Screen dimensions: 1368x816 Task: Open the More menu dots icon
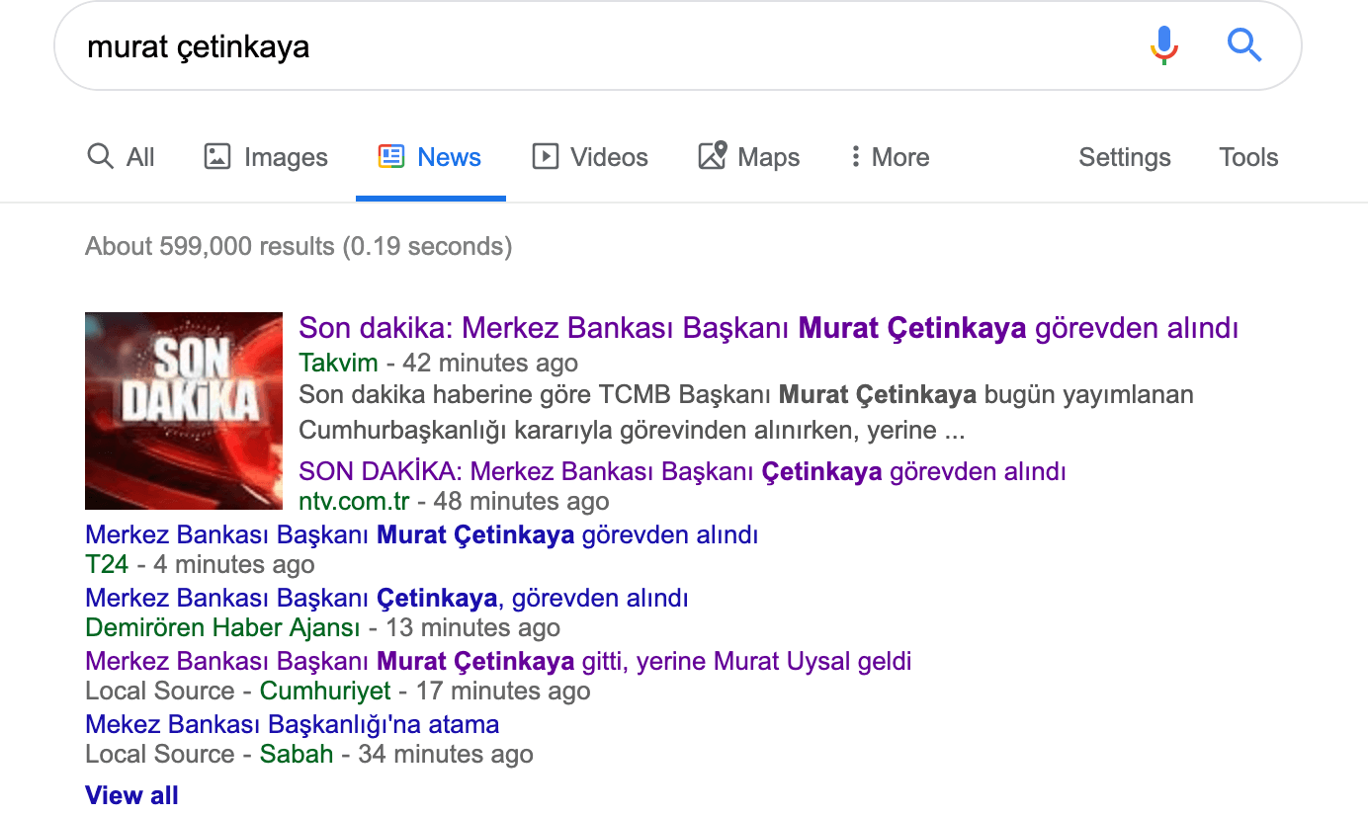(x=855, y=156)
